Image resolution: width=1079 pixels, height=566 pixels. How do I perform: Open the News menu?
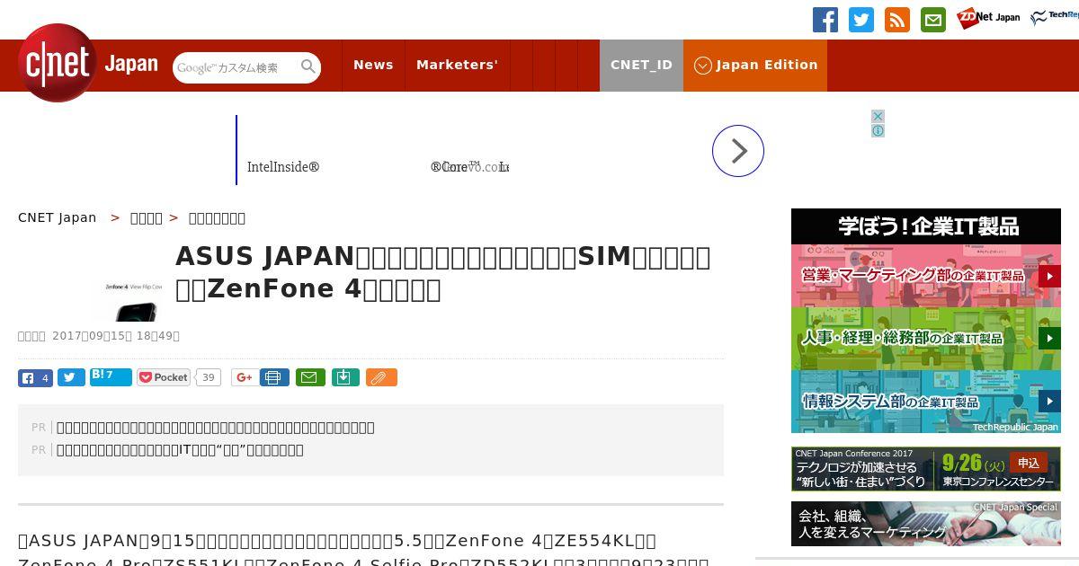pyautogui.click(x=373, y=65)
